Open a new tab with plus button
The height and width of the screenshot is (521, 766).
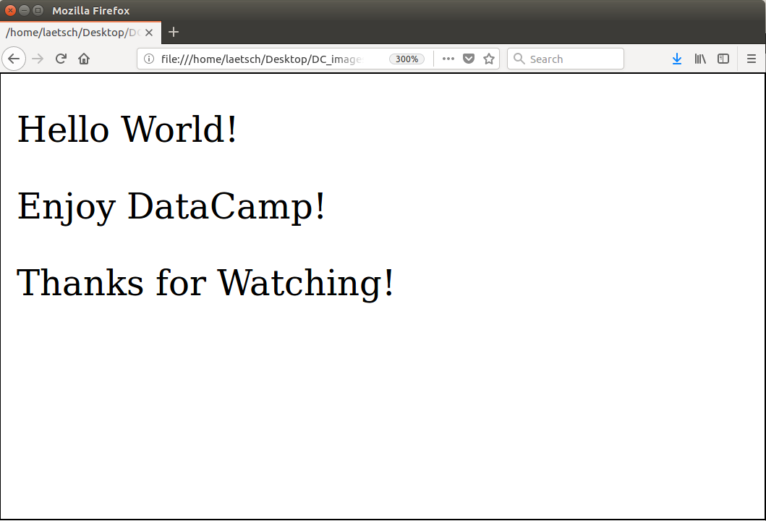(x=174, y=33)
